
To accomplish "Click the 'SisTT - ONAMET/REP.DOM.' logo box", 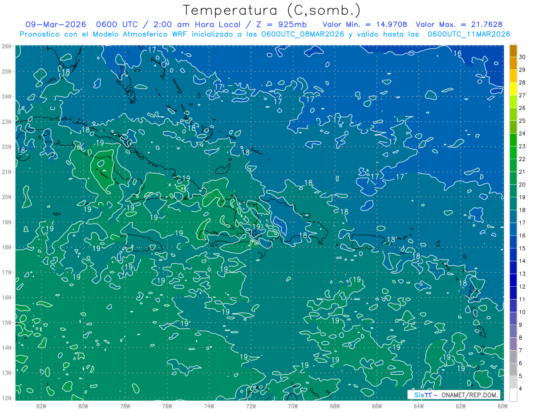I will (454, 395).
